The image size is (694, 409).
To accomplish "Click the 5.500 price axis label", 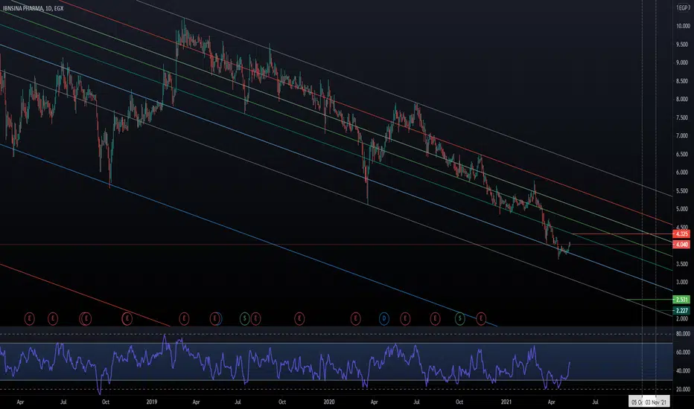I will click(683, 191).
